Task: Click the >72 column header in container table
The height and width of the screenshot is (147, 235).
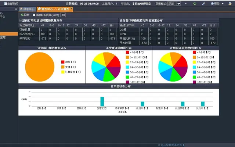Action: coord(204,25)
